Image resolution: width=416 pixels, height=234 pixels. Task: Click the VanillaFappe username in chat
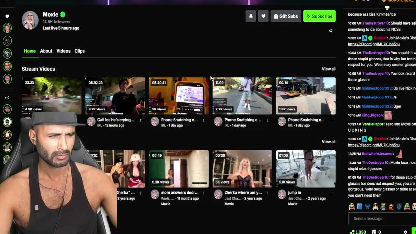(x=373, y=124)
